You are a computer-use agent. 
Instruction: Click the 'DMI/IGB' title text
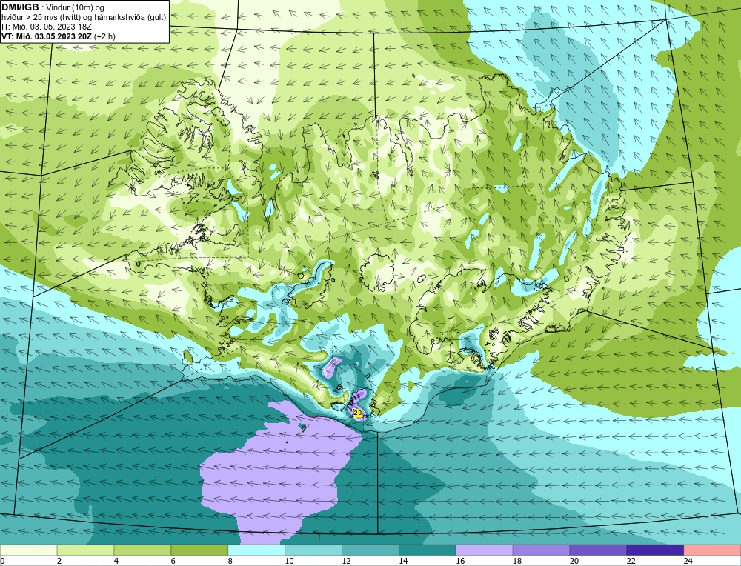20,7
